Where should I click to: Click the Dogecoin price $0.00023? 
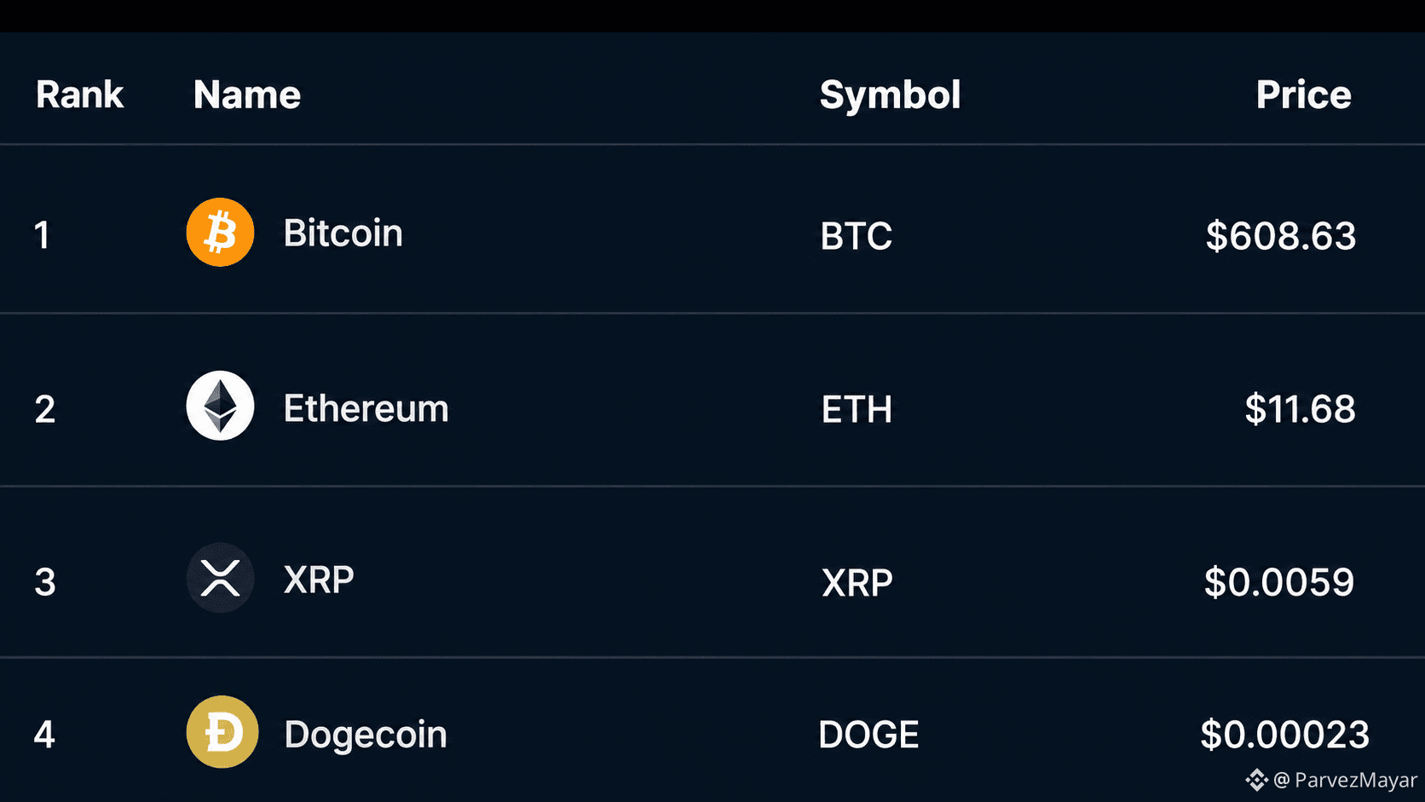coord(1284,735)
